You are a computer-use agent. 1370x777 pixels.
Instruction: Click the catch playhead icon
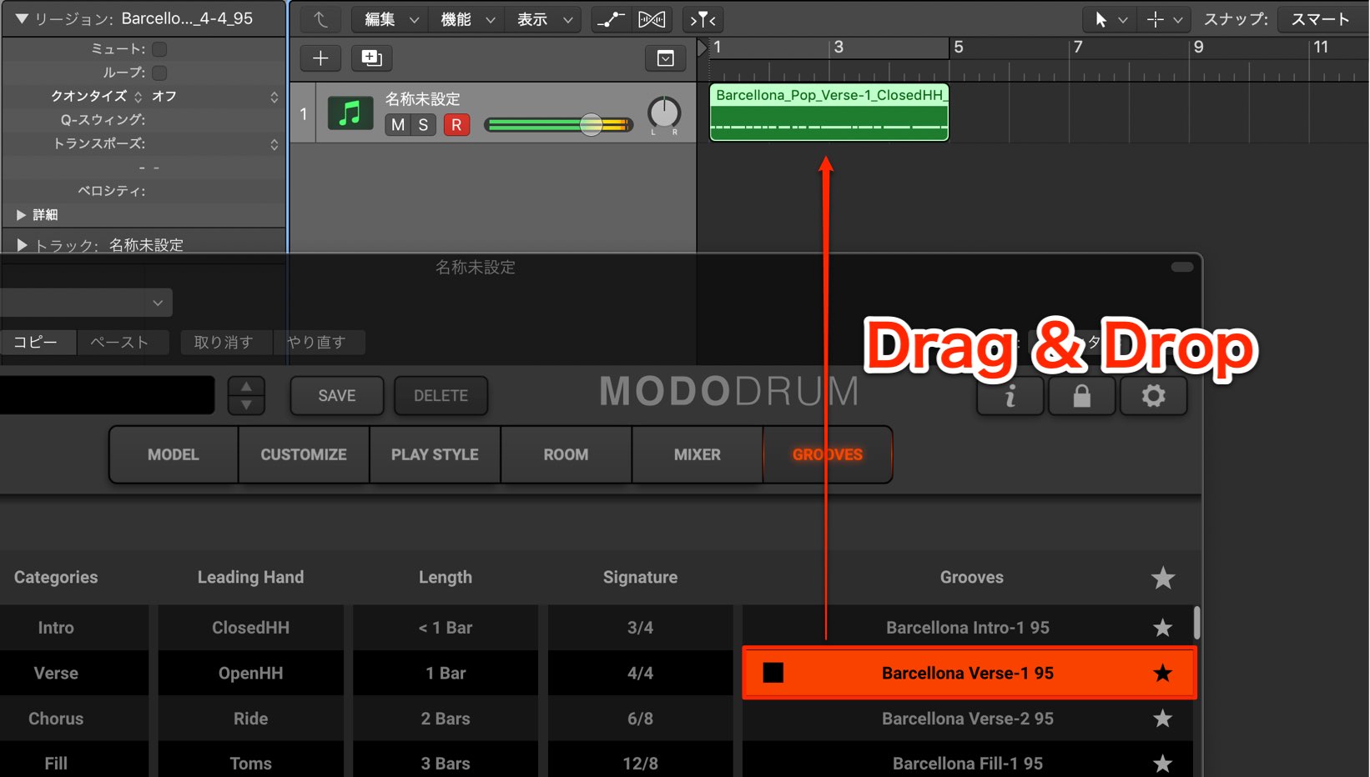(x=703, y=19)
